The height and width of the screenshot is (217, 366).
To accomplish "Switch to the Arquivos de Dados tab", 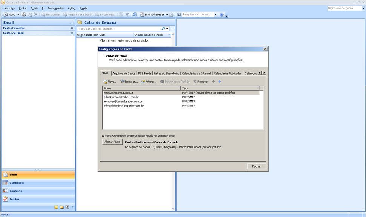I will pos(123,73).
